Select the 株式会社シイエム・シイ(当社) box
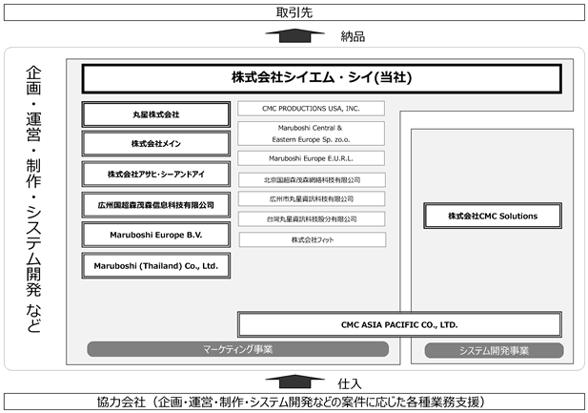Screen dimensions: 588x413 pos(322,78)
